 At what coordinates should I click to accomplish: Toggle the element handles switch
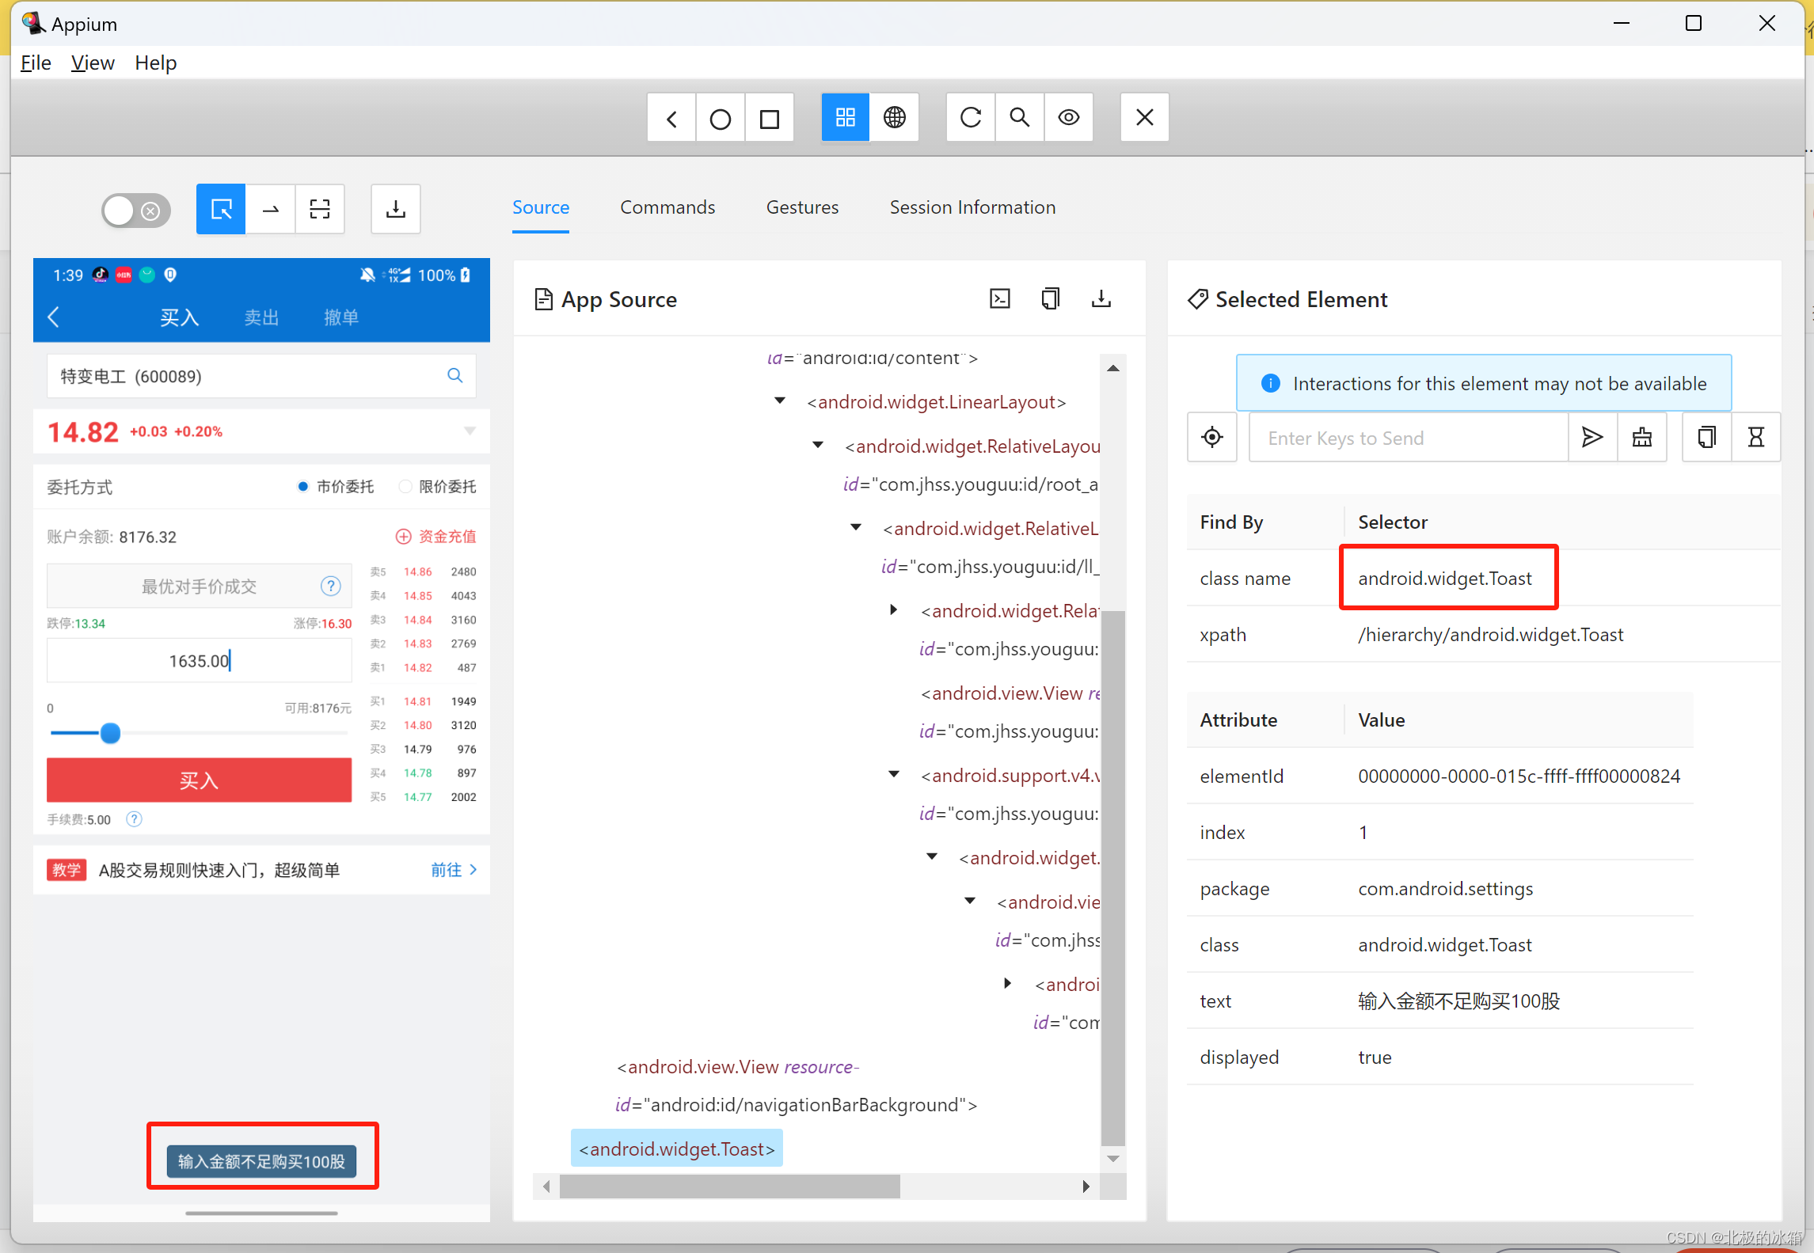coord(135,211)
